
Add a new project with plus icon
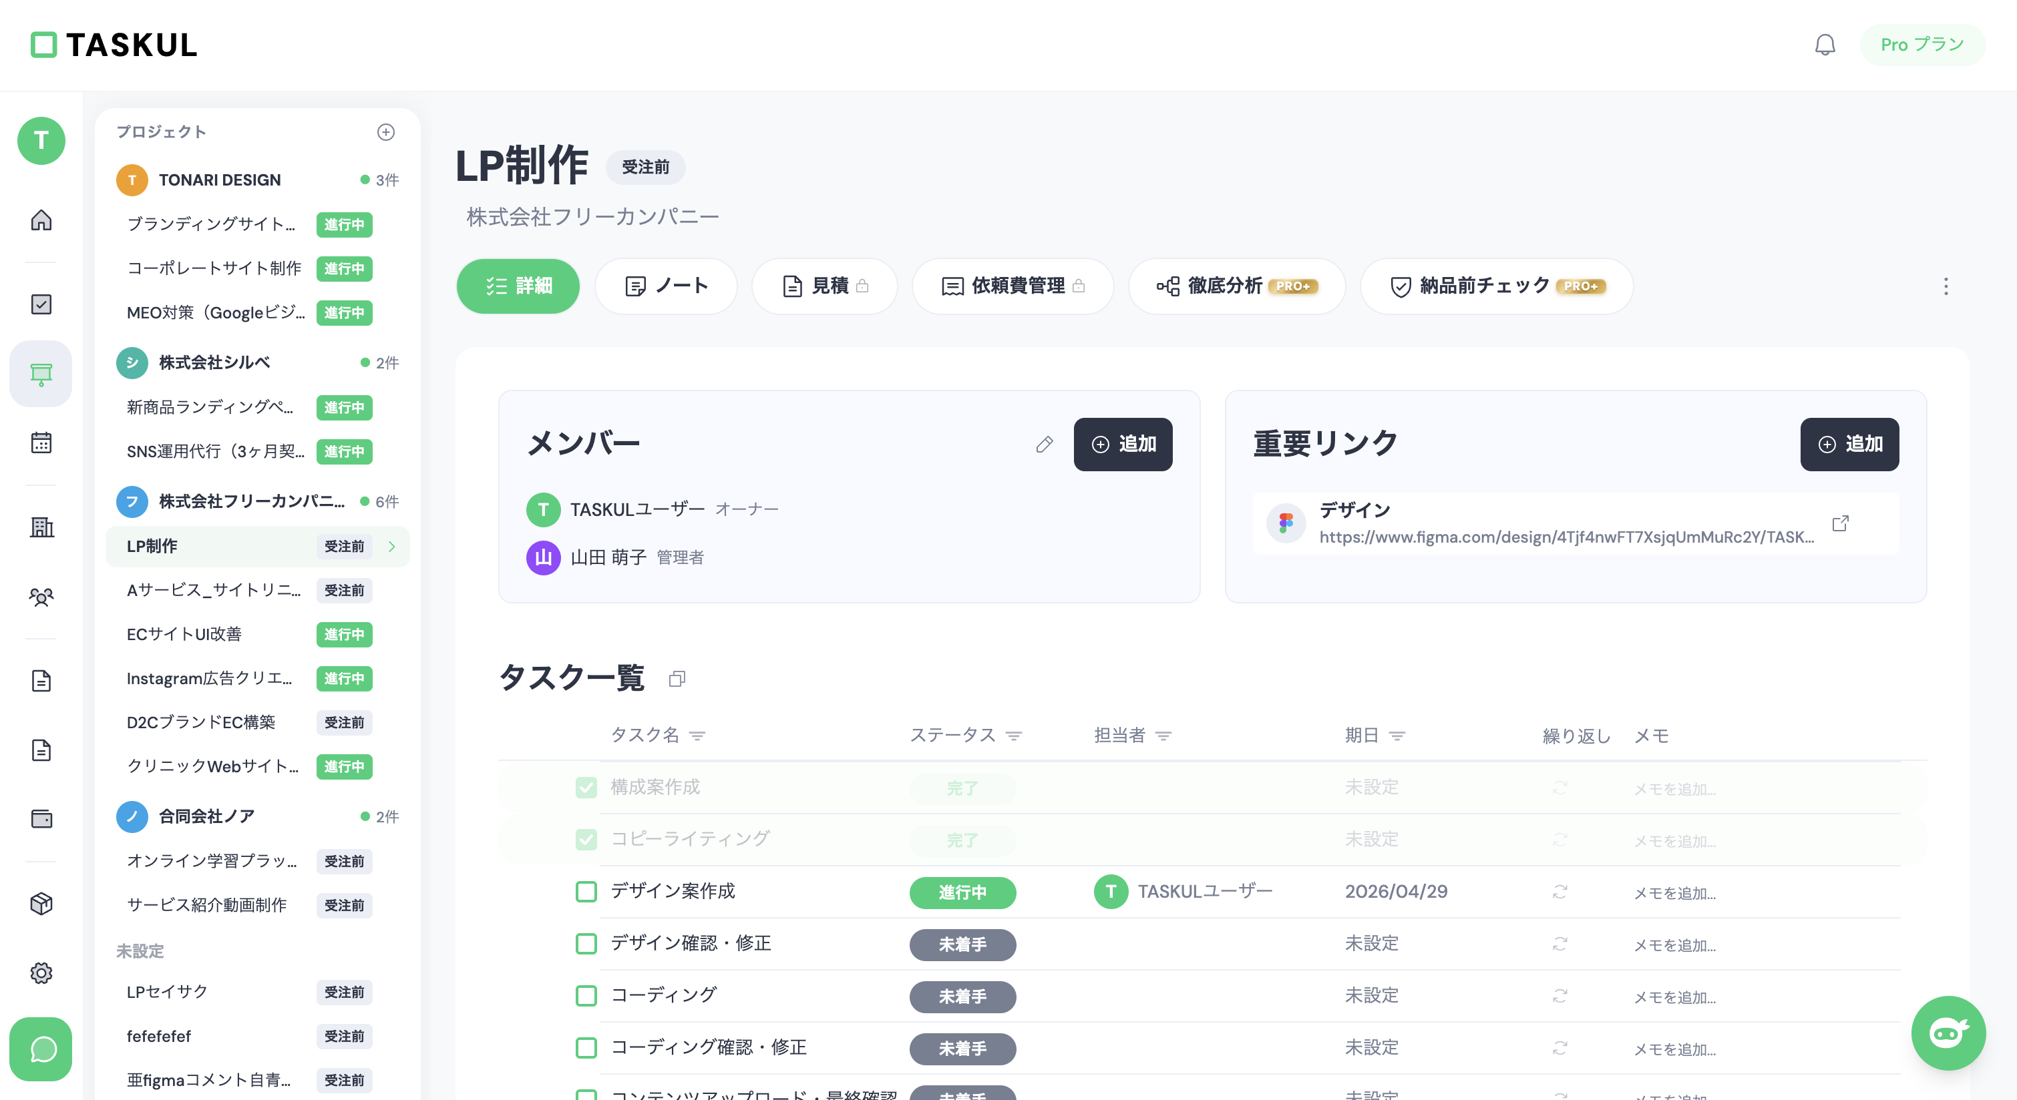tap(385, 132)
